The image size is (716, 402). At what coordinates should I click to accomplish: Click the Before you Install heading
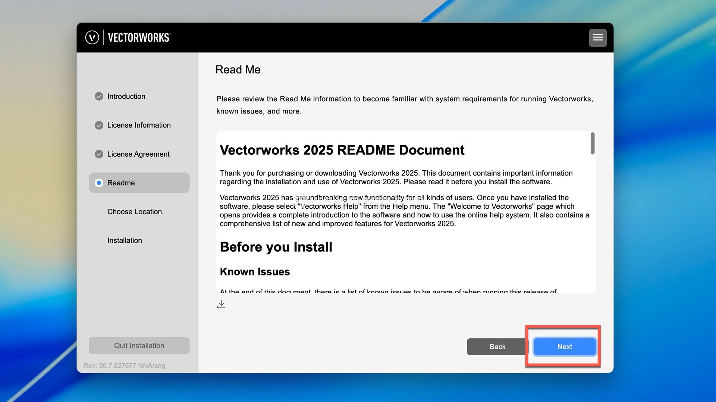(276, 247)
